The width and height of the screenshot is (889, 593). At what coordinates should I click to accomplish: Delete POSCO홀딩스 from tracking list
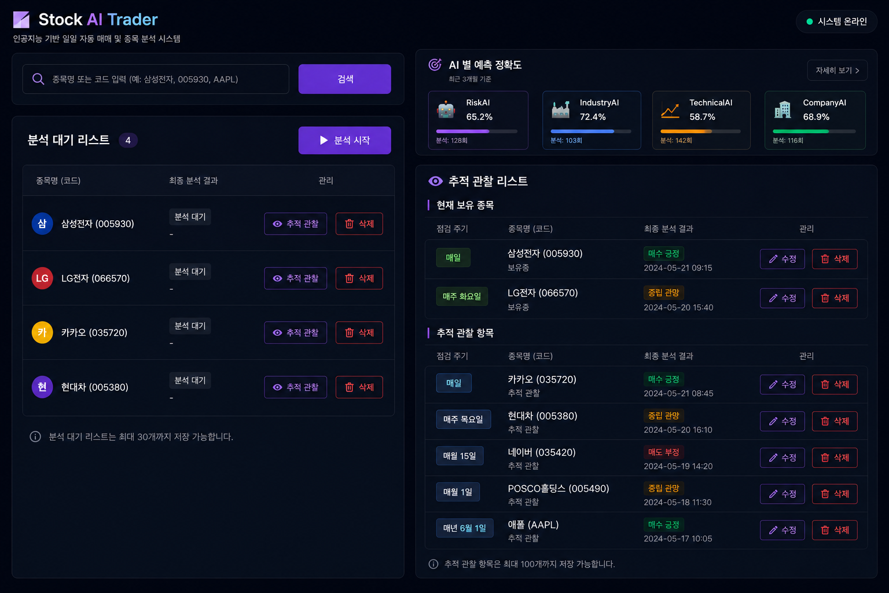pos(835,494)
